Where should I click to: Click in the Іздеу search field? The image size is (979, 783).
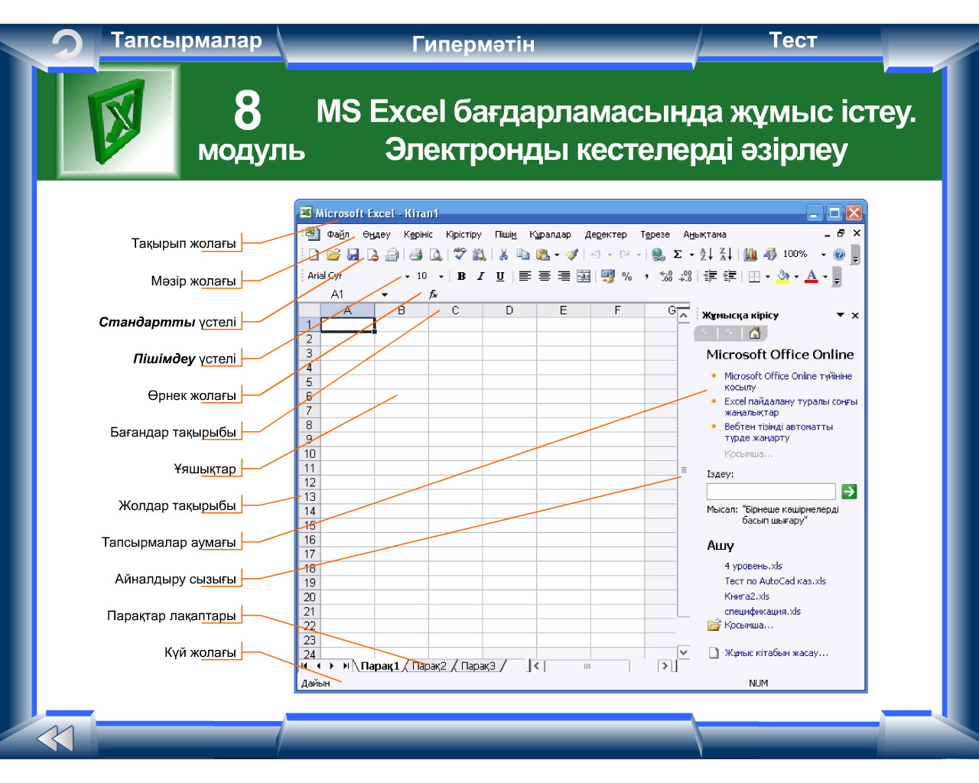pos(771,491)
